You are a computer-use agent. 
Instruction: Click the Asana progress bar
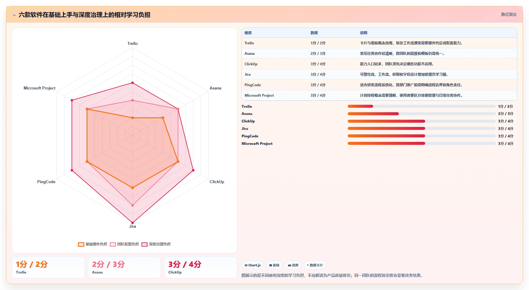point(422,114)
